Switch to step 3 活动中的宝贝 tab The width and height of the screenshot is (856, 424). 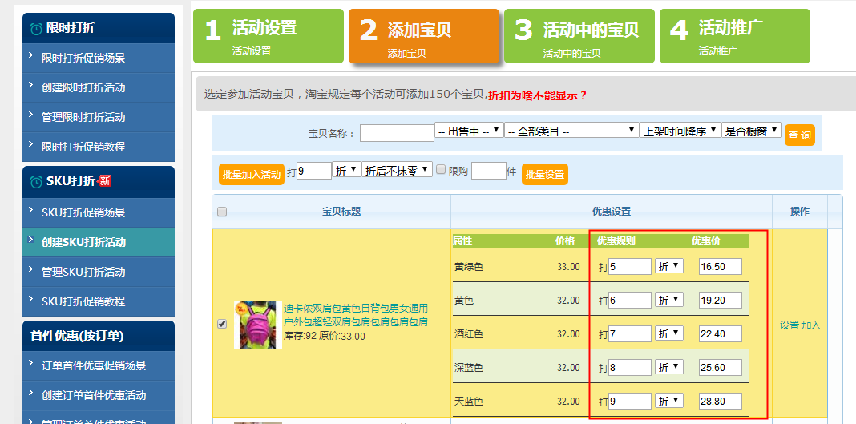[x=579, y=36]
